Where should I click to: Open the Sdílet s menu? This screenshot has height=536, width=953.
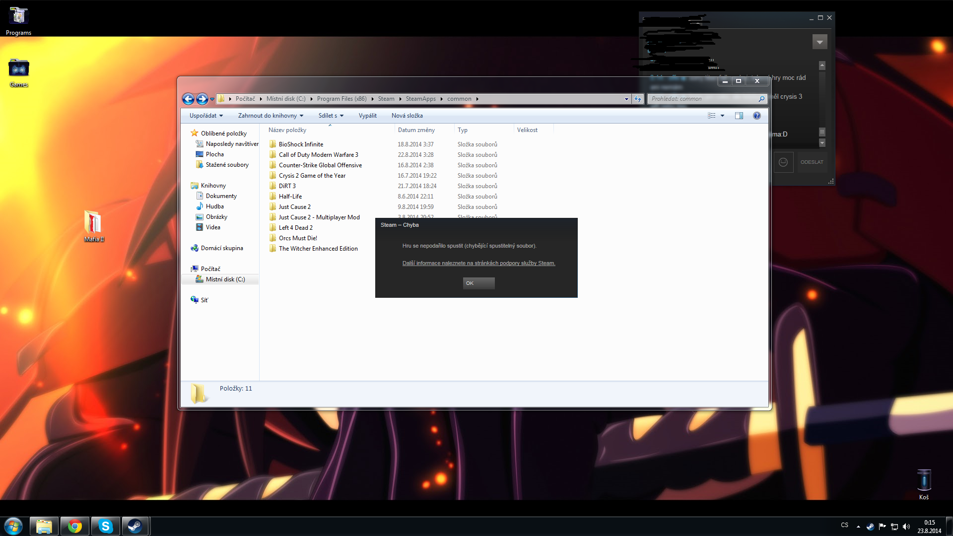coord(331,116)
